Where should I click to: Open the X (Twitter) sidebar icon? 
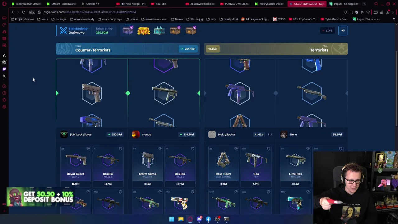[x=4, y=76]
